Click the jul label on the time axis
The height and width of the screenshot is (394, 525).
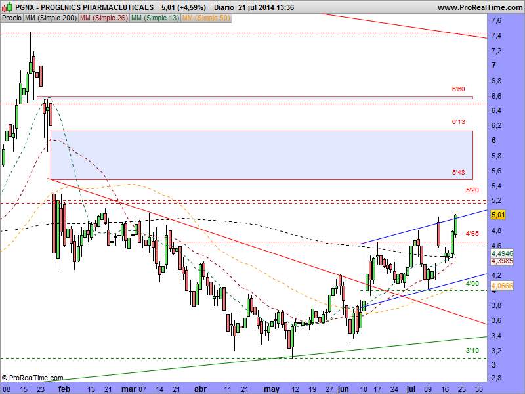click(411, 389)
